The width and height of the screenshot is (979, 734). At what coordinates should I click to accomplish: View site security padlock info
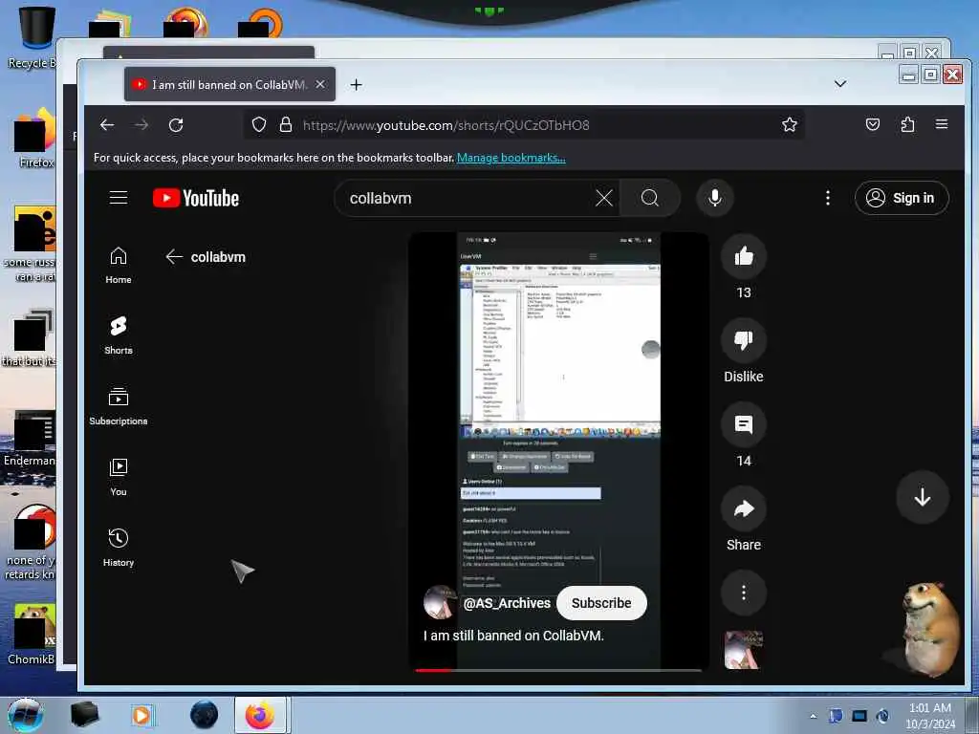[286, 125]
